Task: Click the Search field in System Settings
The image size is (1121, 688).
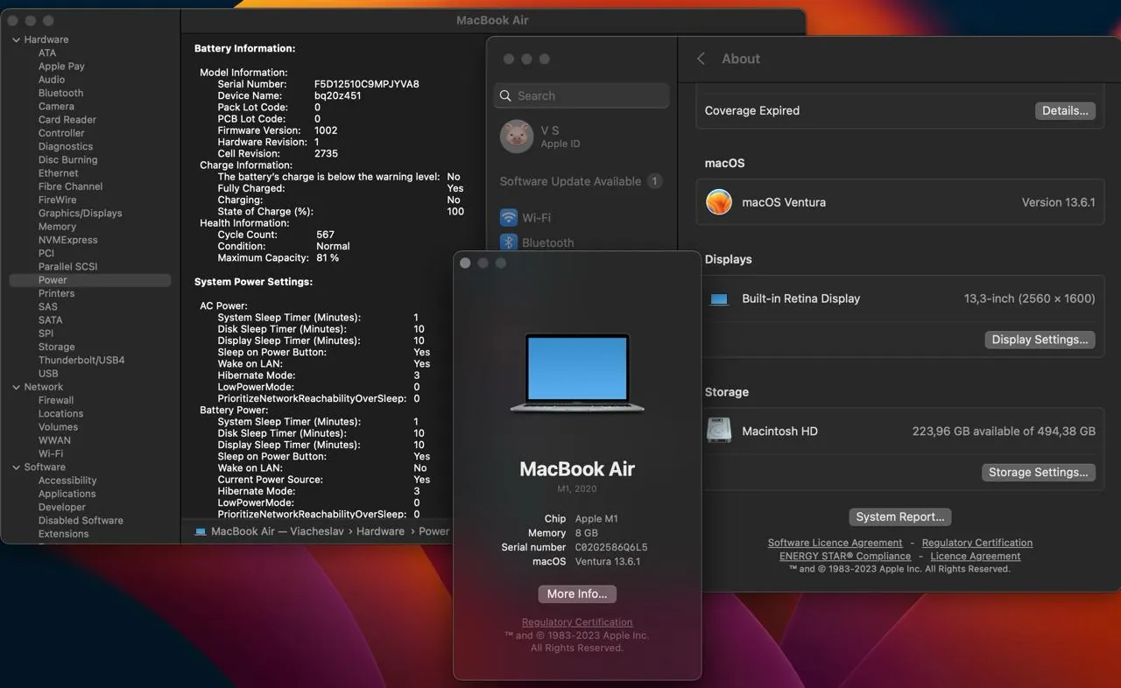Action: [x=582, y=96]
